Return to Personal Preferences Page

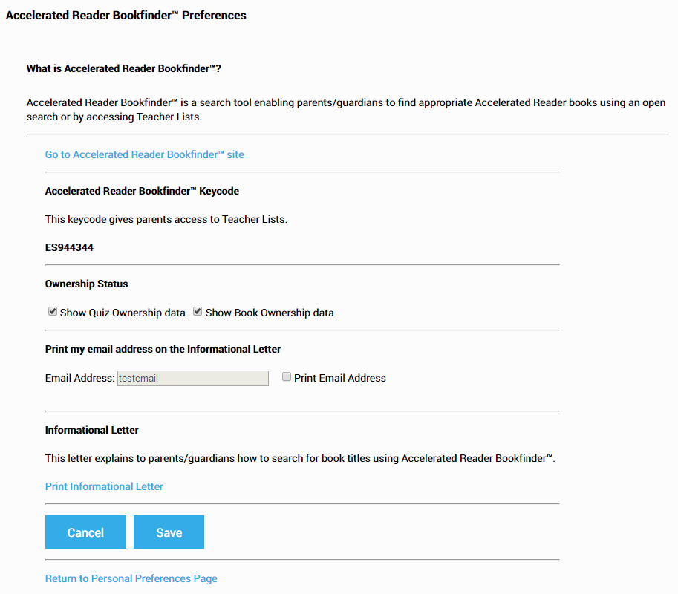click(131, 578)
